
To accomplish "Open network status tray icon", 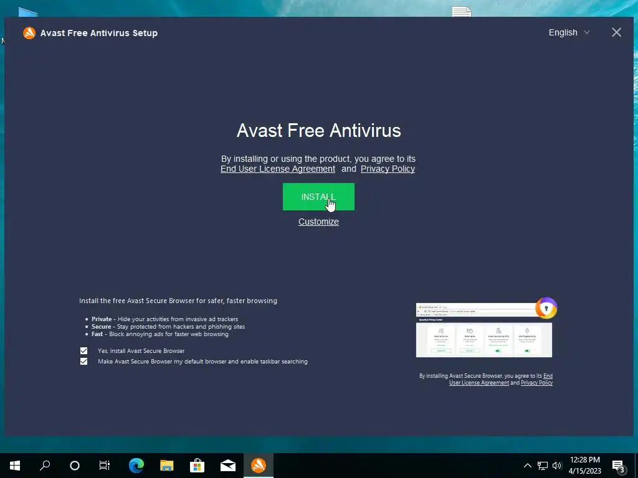I will (x=543, y=466).
